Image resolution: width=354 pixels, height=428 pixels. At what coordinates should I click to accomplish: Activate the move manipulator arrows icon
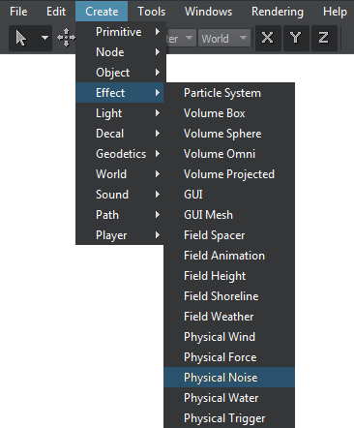66,38
